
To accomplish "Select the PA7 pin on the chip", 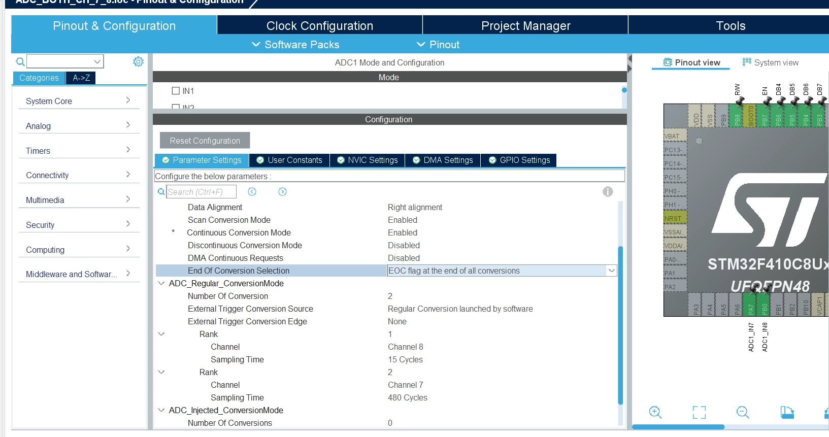I will click(751, 305).
